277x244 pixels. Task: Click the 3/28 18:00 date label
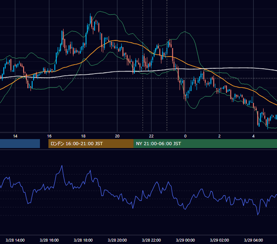[83, 240]
